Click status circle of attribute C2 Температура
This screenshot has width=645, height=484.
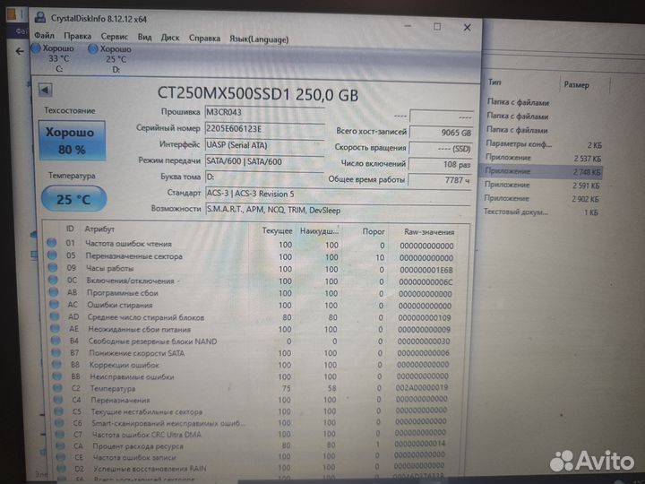coord(58,388)
